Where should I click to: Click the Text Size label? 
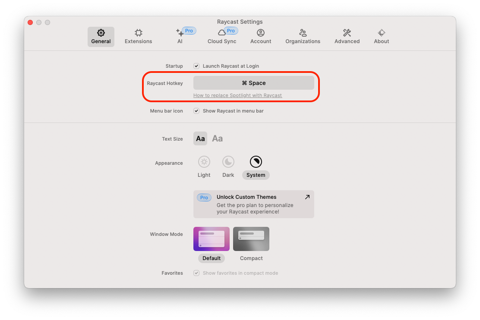[172, 139]
